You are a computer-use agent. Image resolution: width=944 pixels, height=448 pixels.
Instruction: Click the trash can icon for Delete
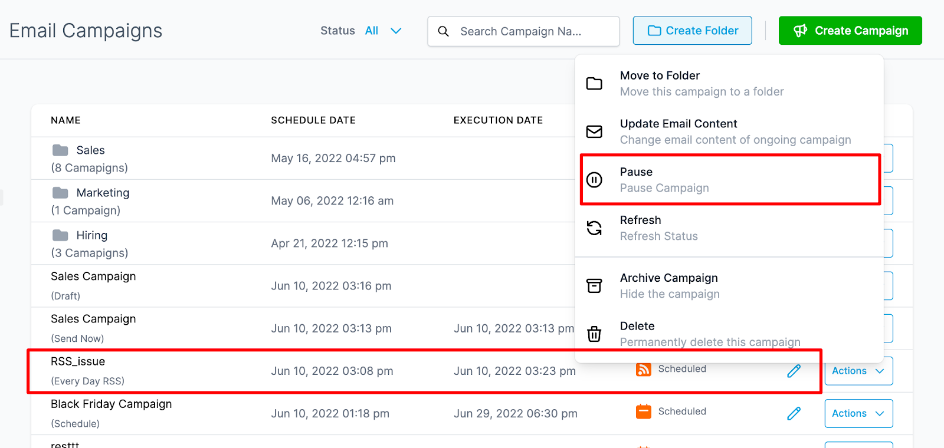[x=594, y=334]
